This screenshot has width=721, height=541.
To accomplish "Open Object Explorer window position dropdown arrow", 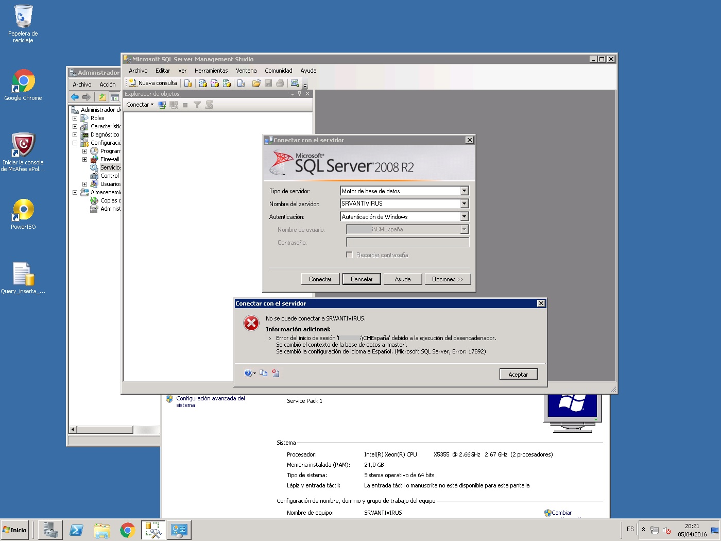I will (293, 94).
